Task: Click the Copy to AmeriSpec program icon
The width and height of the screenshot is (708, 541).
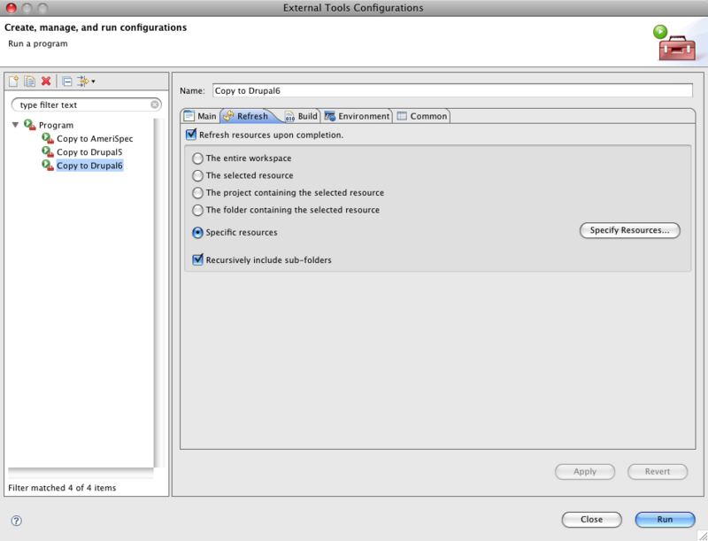Action: click(49, 139)
